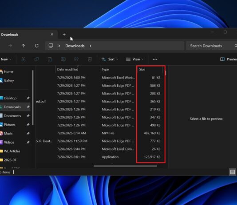Viewport: 237px width, 205px height.
Task: Click the Rename icon in toolbar
Action: tap(63, 59)
